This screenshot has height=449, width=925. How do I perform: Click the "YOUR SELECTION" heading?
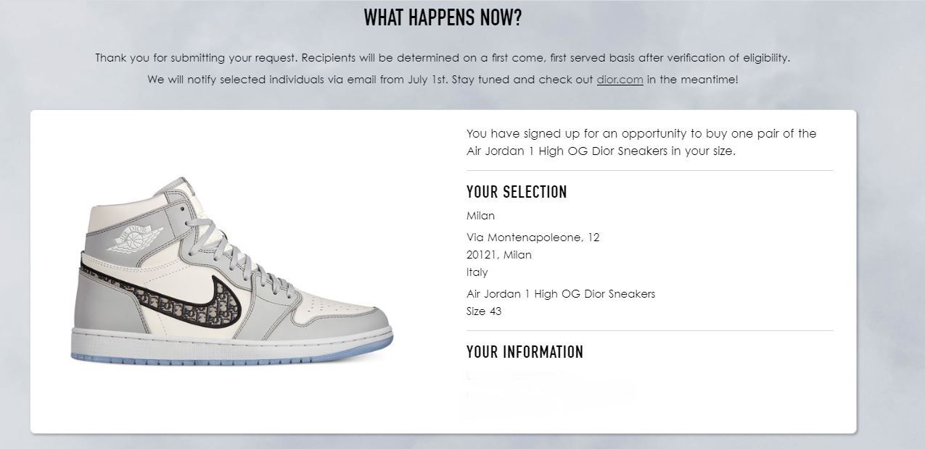pos(517,192)
